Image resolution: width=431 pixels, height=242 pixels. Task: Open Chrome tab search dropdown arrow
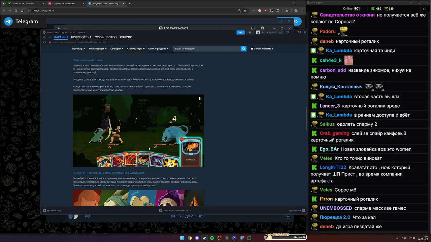tap(4, 3)
